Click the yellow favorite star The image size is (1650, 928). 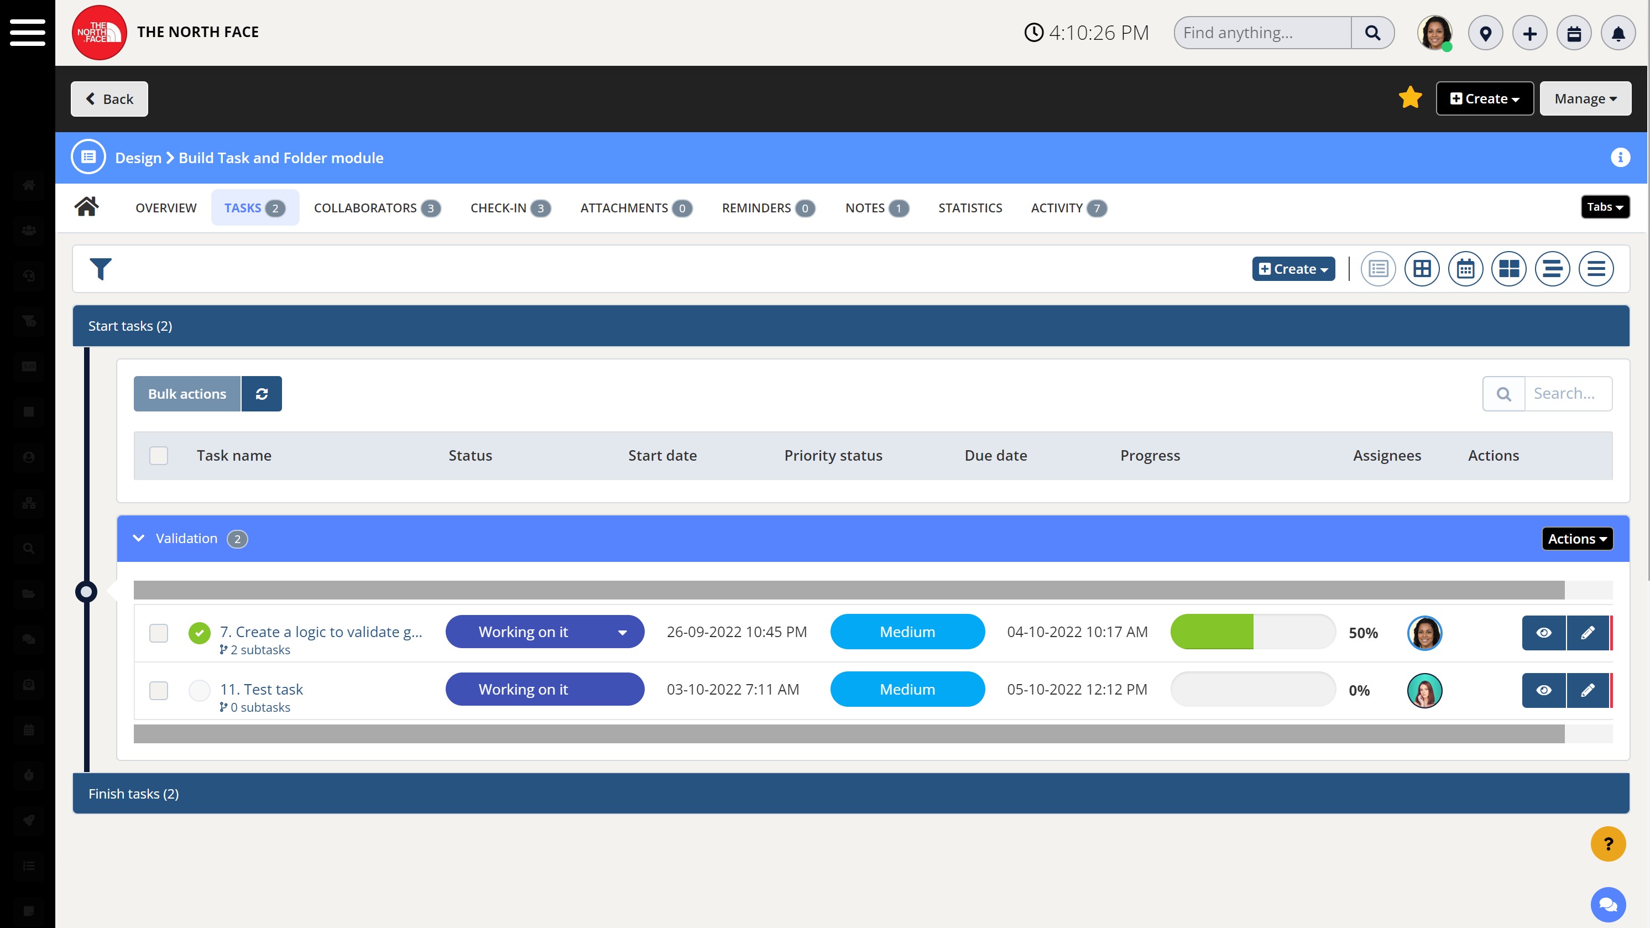tap(1410, 98)
